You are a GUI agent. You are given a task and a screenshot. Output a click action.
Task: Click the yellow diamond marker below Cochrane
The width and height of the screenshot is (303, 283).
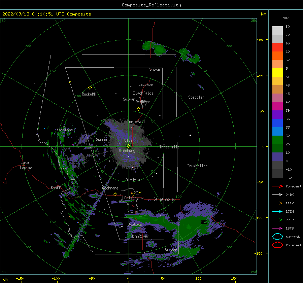tap(115, 194)
